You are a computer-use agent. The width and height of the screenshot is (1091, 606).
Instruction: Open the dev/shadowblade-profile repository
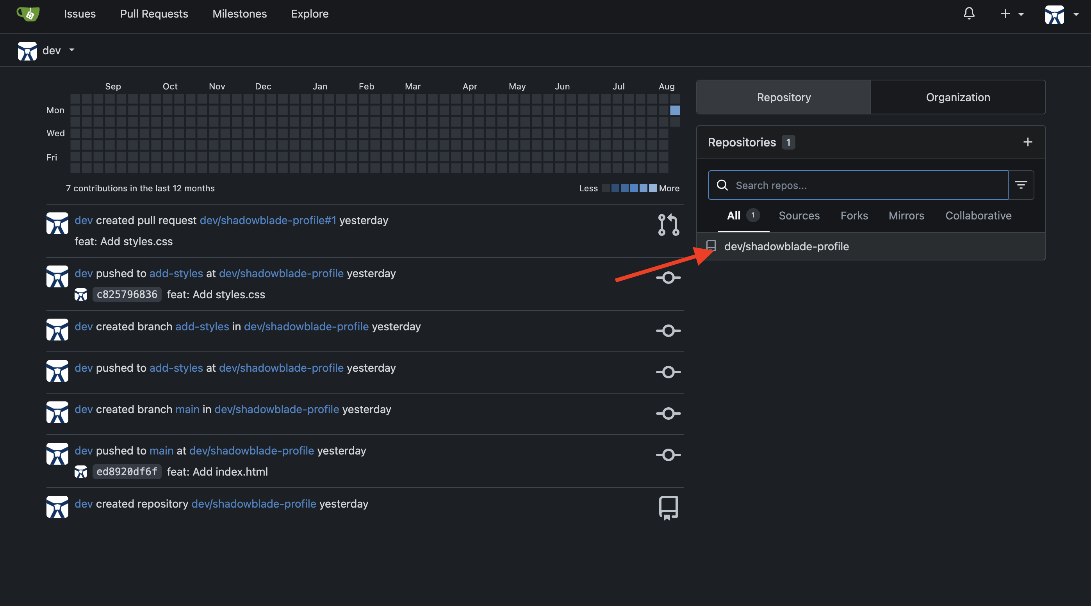tap(786, 246)
